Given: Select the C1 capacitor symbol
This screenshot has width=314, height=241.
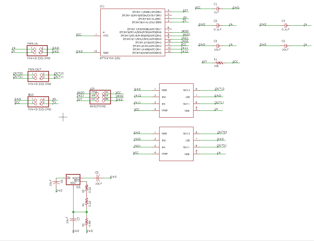Looking at the screenshot, I should (218, 9).
